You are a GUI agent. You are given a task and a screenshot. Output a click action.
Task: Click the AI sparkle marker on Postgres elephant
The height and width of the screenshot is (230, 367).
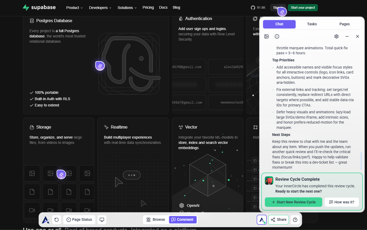point(100,66)
